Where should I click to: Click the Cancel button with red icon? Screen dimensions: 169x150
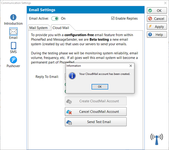tap(157, 19)
